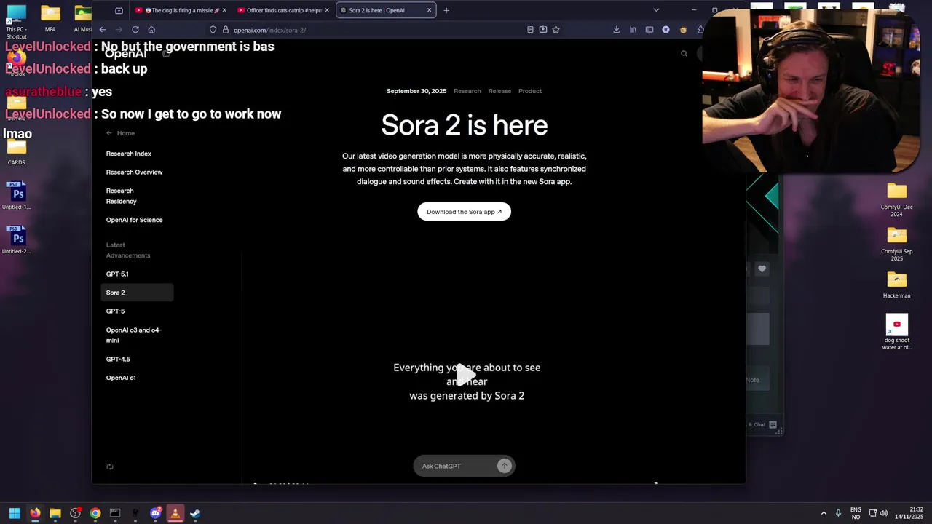Open the Windows Start menu
This screenshot has height=524, width=932.
(x=15, y=513)
